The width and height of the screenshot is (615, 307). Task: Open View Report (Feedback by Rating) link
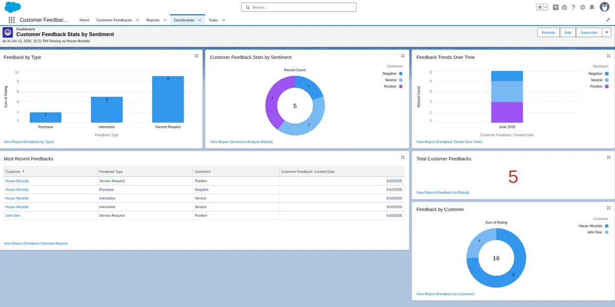tap(443, 192)
